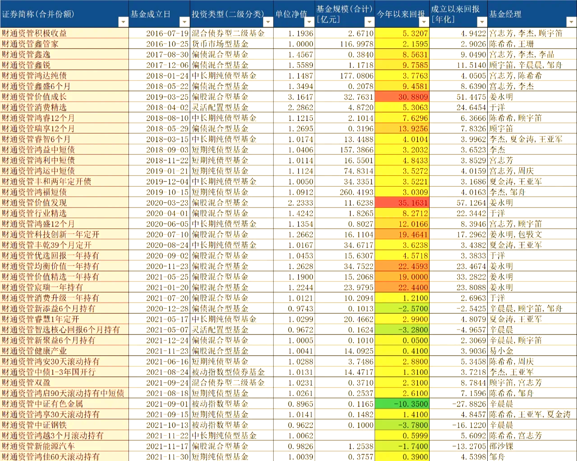This screenshot has width=577, height=461.
Task: Click the orange 30.8809 return cell
Action: (x=402, y=97)
